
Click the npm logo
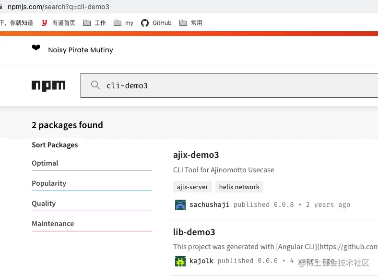pos(48,85)
